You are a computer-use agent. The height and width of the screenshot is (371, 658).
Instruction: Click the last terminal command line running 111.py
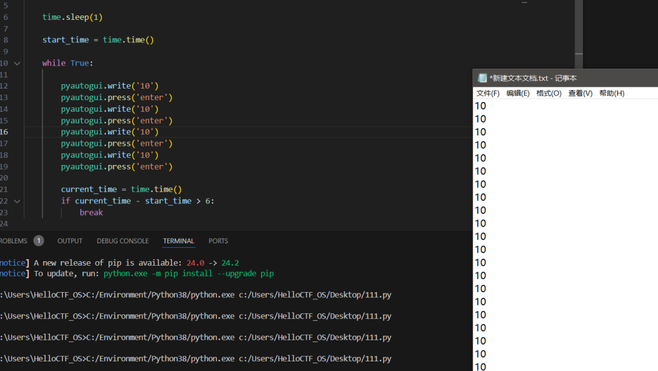pos(195,359)
